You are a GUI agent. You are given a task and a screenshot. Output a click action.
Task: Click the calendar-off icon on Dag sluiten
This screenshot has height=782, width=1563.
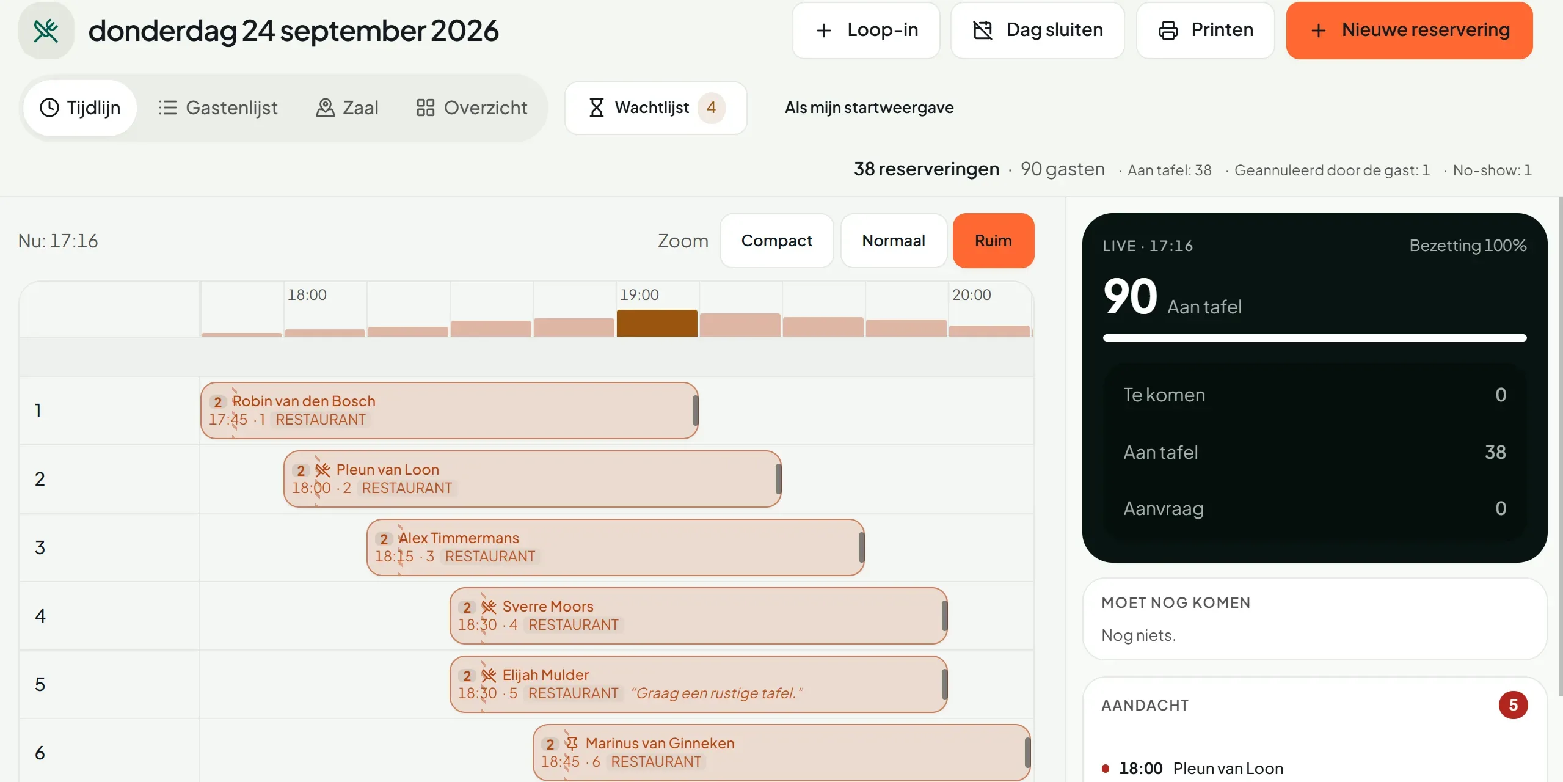point(982,31)
